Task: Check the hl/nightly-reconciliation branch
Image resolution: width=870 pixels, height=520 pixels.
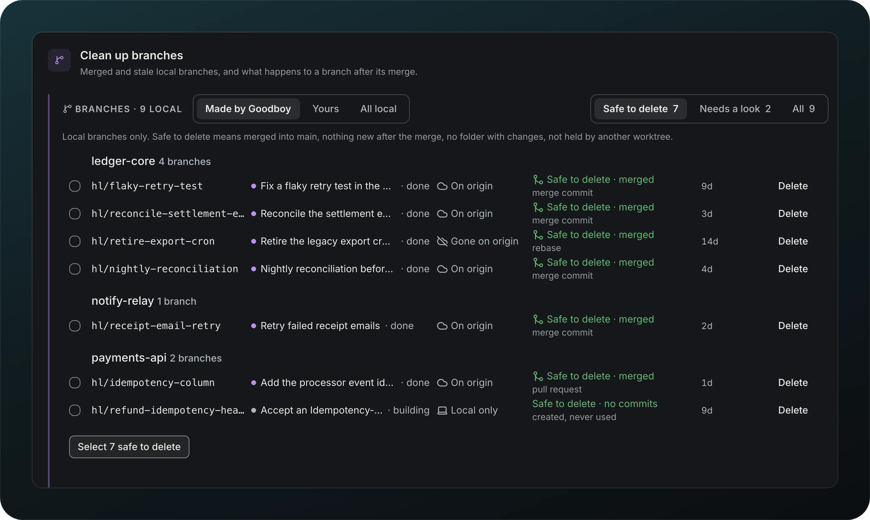Action: 75,269
